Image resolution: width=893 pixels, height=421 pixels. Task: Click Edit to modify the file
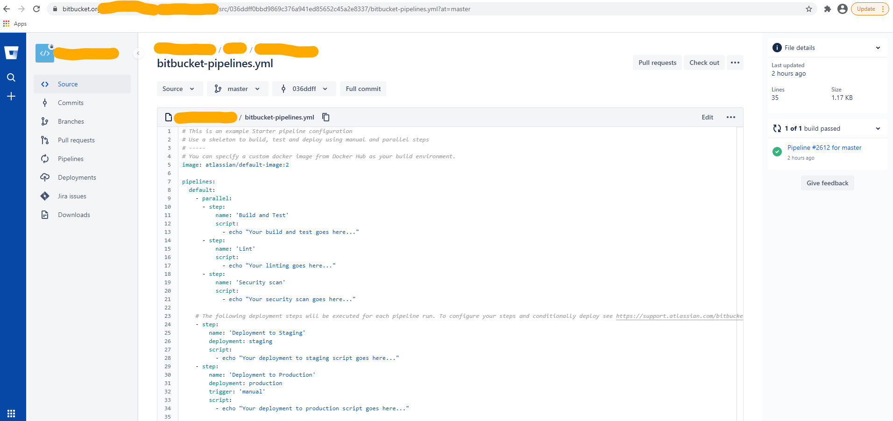pyautogui.click(x=708, y=117)
